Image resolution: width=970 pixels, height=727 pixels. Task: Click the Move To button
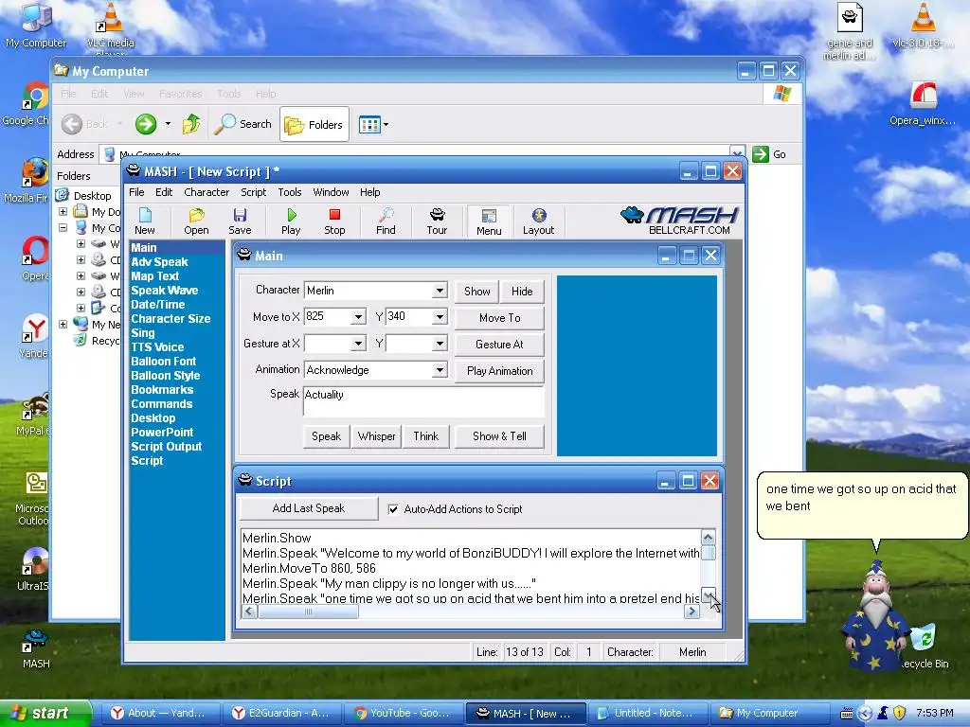coord(500,318)
